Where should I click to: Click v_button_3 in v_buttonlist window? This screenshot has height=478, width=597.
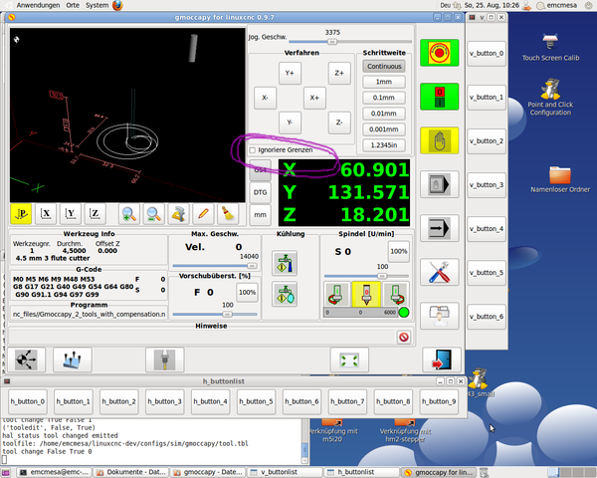point(487,185)
